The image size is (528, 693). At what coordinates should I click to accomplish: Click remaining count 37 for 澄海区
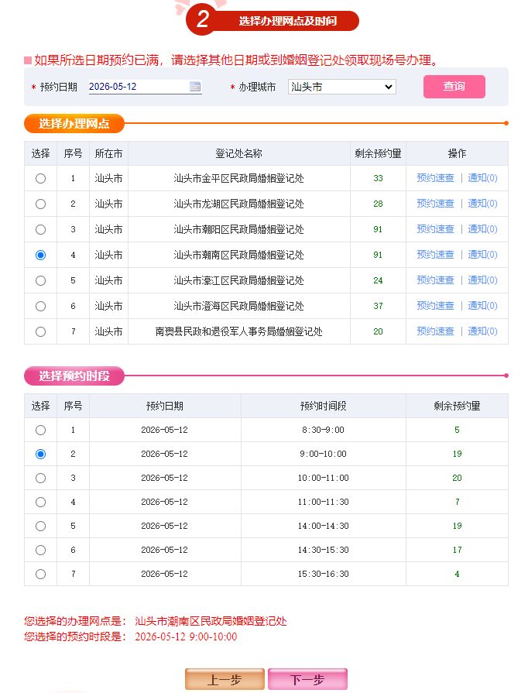tap(378, 307)
